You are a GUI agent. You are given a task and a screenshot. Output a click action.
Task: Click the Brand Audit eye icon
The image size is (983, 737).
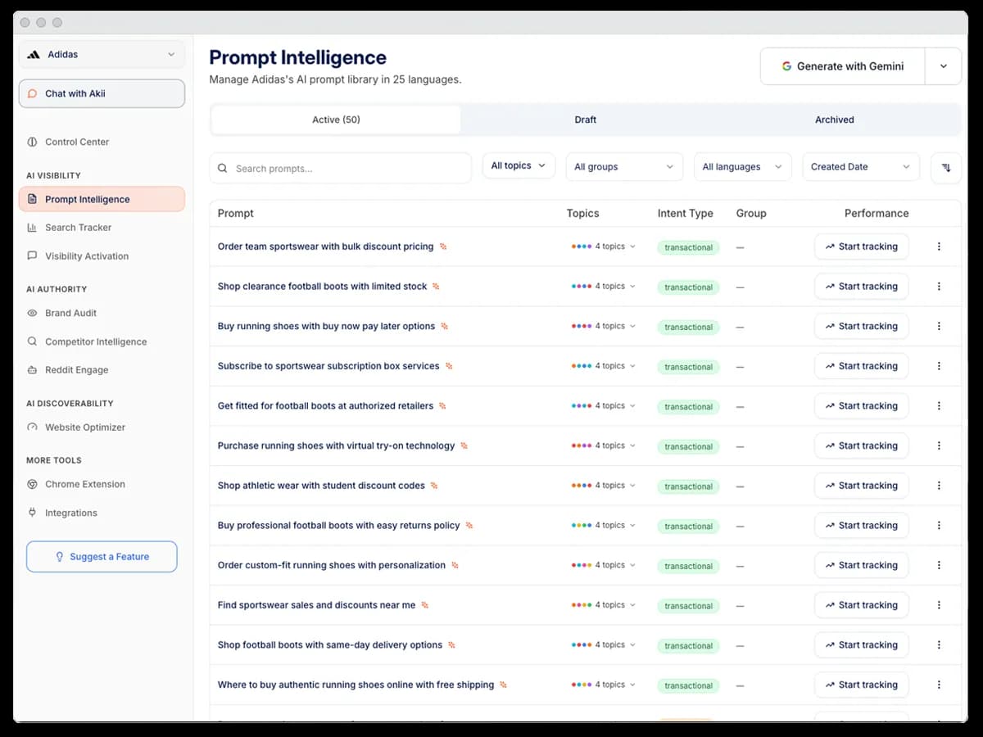pos(31,313)
